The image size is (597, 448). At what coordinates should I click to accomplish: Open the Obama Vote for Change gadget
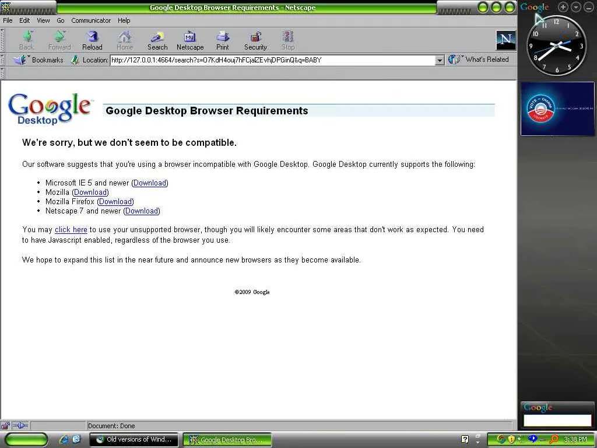click(557, 108)
